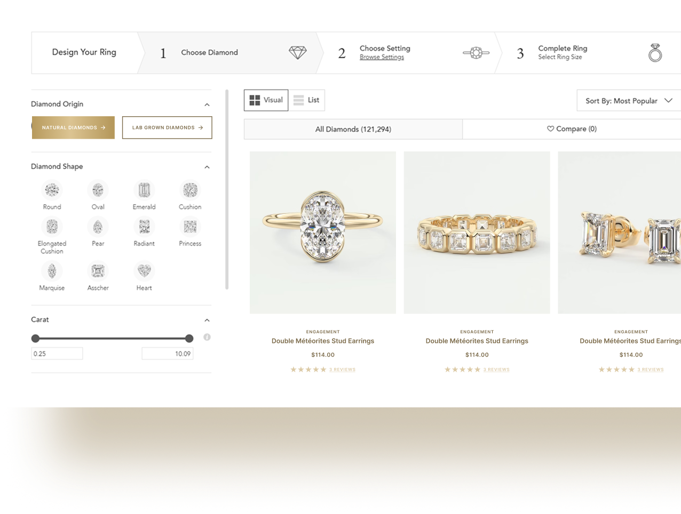The height and width of the screenshot is (514, 681).
Task: Select the Asscher diamond shape icon
Action: (98, 271)
